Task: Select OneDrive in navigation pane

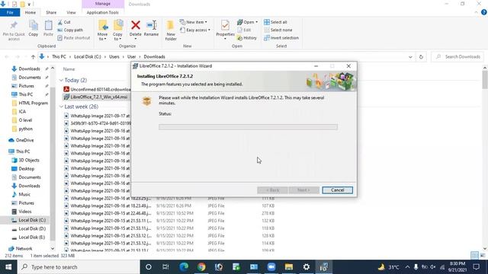Action: point(24,140)
